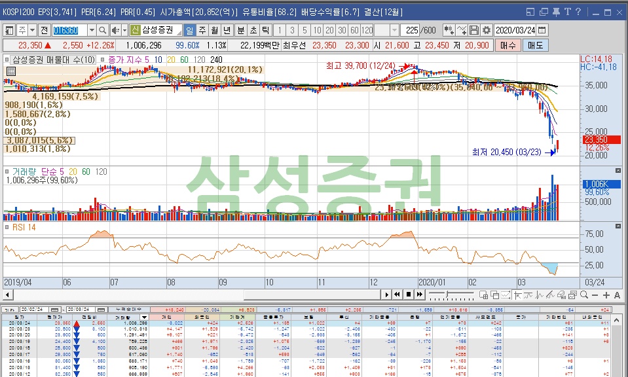
Task: Click the stock search magnifier icon
Action: (x=103, y=30)
